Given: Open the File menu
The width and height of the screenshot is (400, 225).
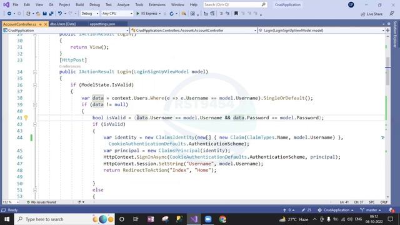Looking at the screenshot, I should point(16,4).
